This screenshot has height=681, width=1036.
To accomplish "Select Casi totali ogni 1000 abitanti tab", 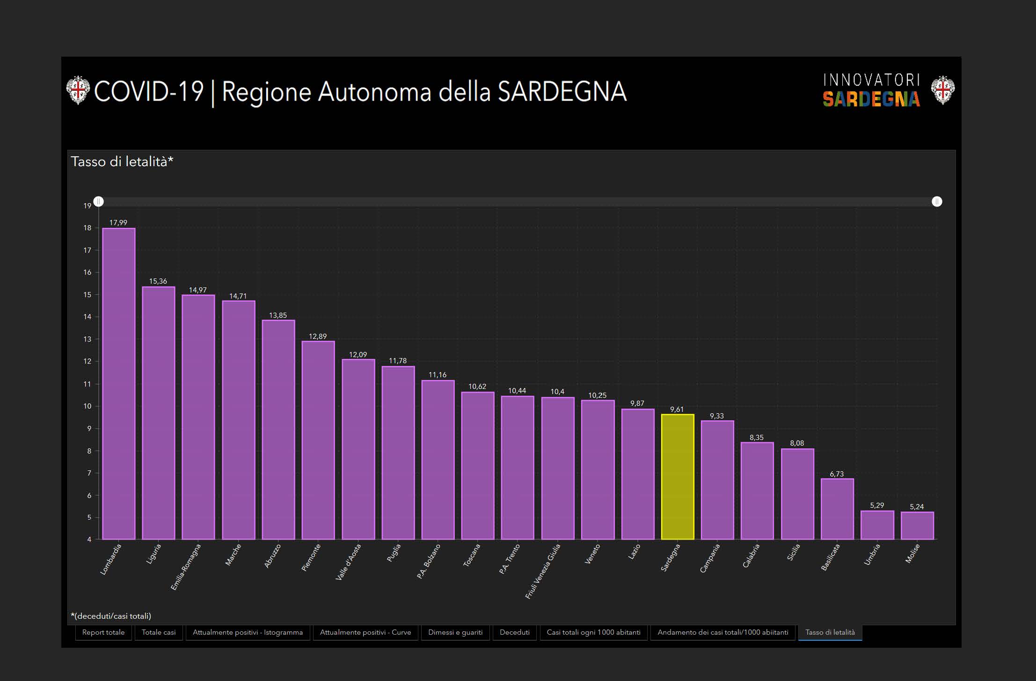I will (593, 632).
